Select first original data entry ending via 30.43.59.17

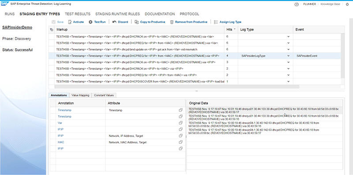(264, 110)
